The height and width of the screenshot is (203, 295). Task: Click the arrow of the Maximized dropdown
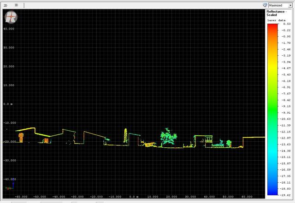pyautogui.click(x=290, y=5)
